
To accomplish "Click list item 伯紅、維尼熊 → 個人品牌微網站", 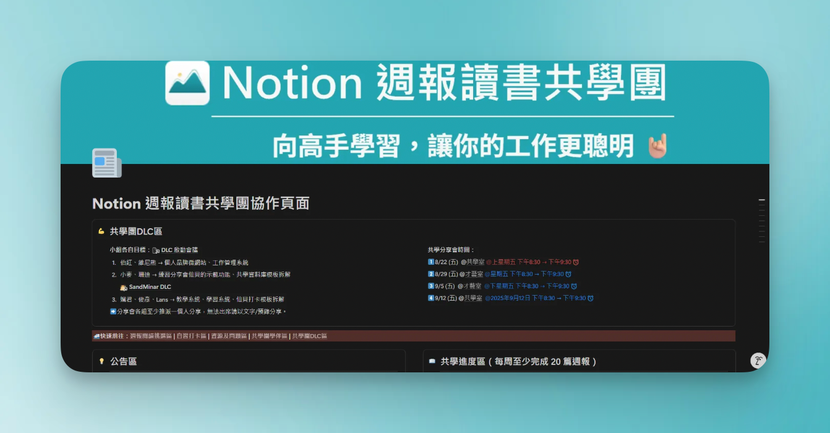I will point(184,263).
